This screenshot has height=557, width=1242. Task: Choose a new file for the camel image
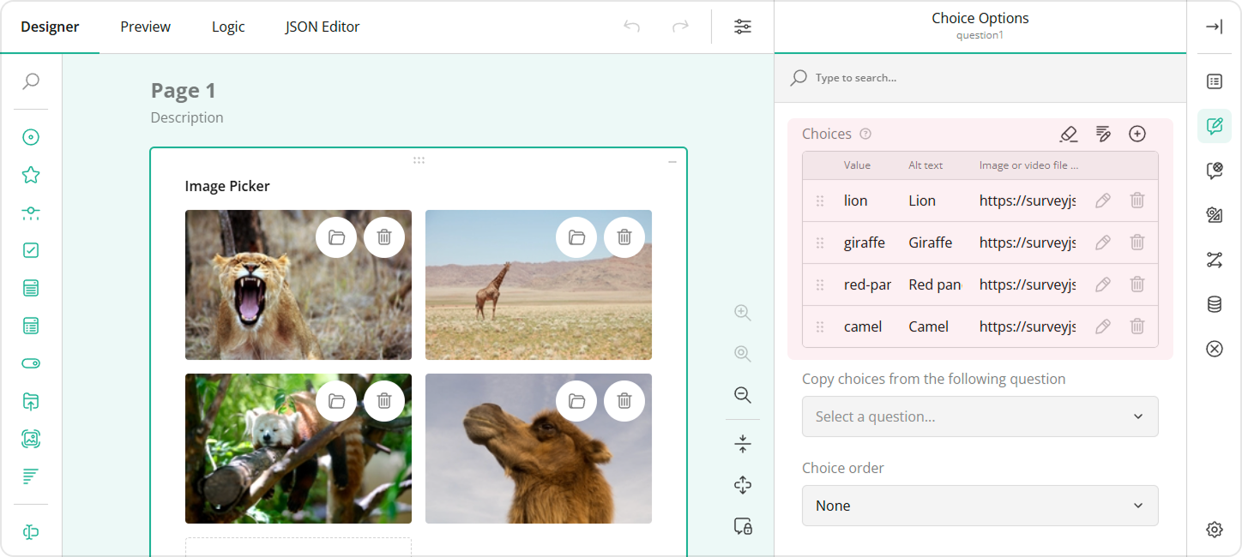(576, 400)
